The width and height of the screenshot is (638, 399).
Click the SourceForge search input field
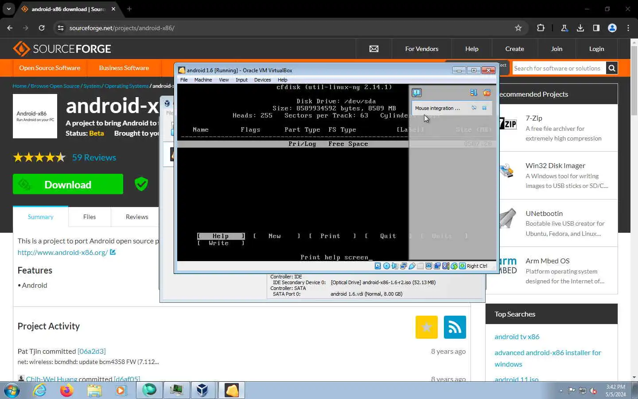click(559, 68)
